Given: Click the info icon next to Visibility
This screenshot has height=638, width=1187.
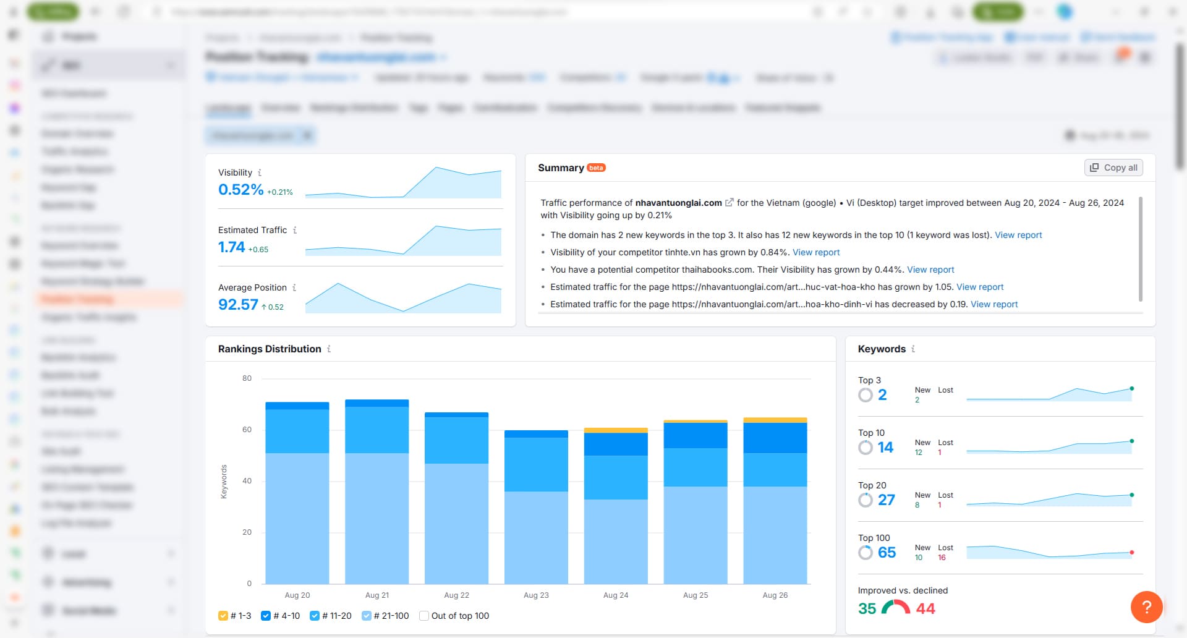Looking at the screenshot, I should coord(260,172).
